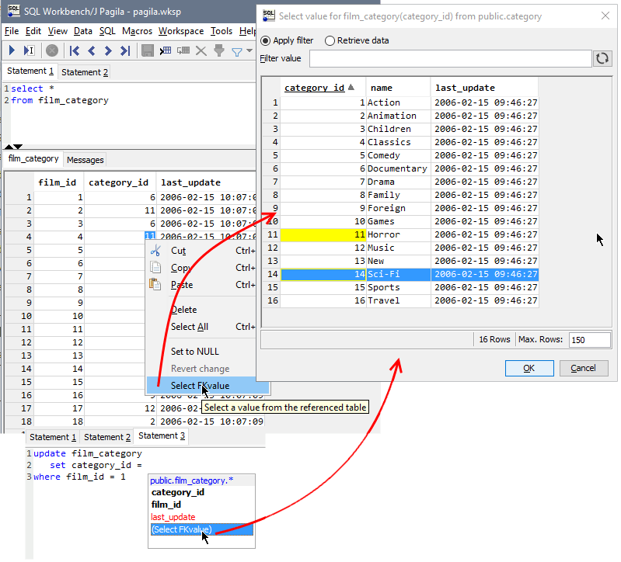This screenshot has width=621, height=562.
Task: Click the Copy row icon
Action: (183, 50)
